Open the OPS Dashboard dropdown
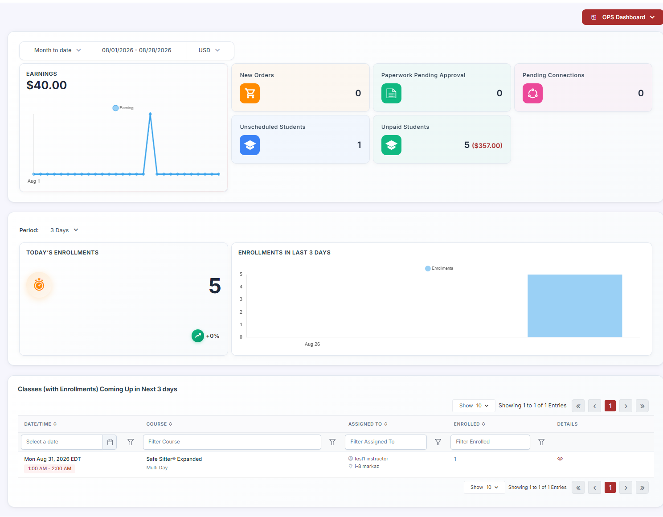Image resolution: width=663 pixels, height=517 pixels. coord(622,17)
